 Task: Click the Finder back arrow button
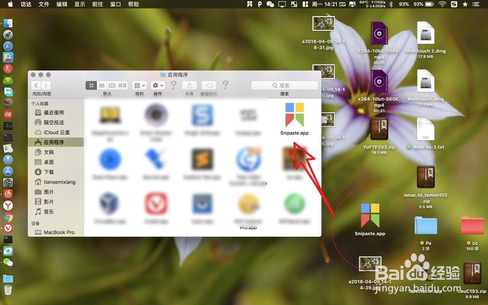click(36, 85)
